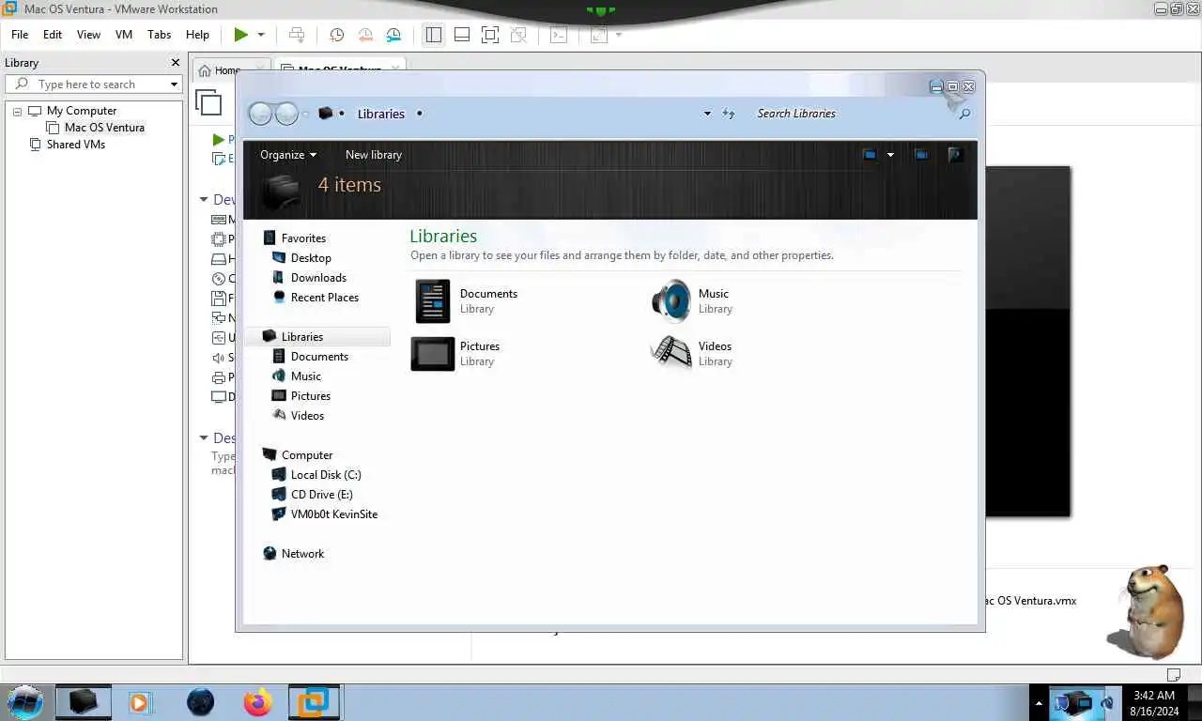Open Music in navigation pane
This screenshot has height=721, width=1202.
coord(306,376)
